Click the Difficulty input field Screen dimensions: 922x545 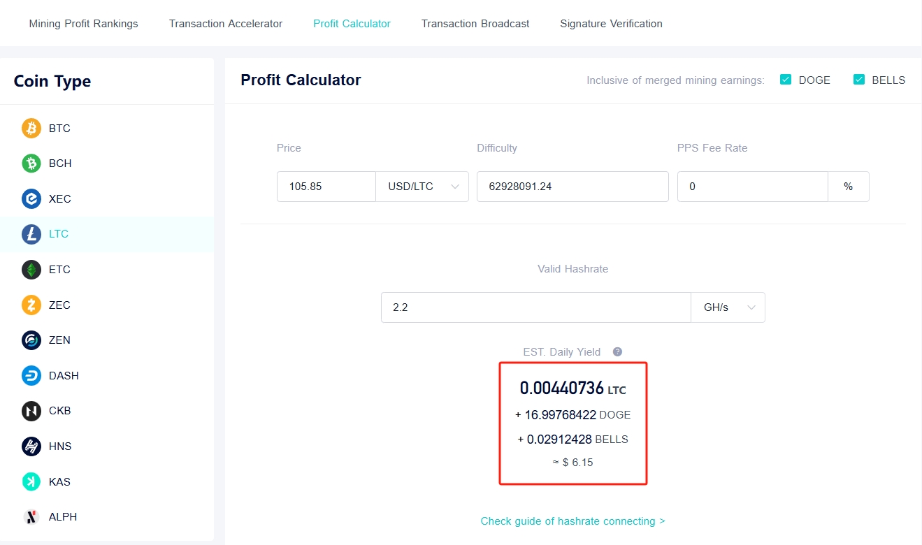pos(572,187)
